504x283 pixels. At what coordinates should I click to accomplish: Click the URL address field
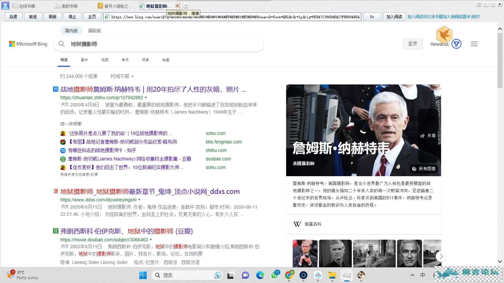(232, 17)
